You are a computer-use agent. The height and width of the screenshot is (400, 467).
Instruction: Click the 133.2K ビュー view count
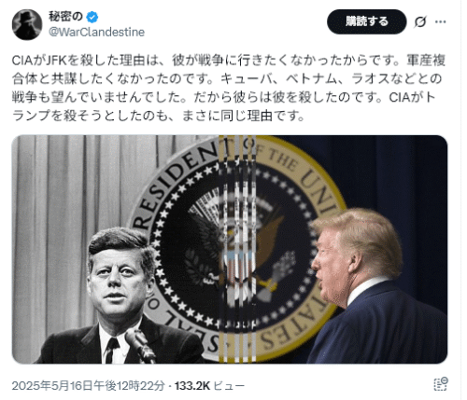tap(209, 386)
